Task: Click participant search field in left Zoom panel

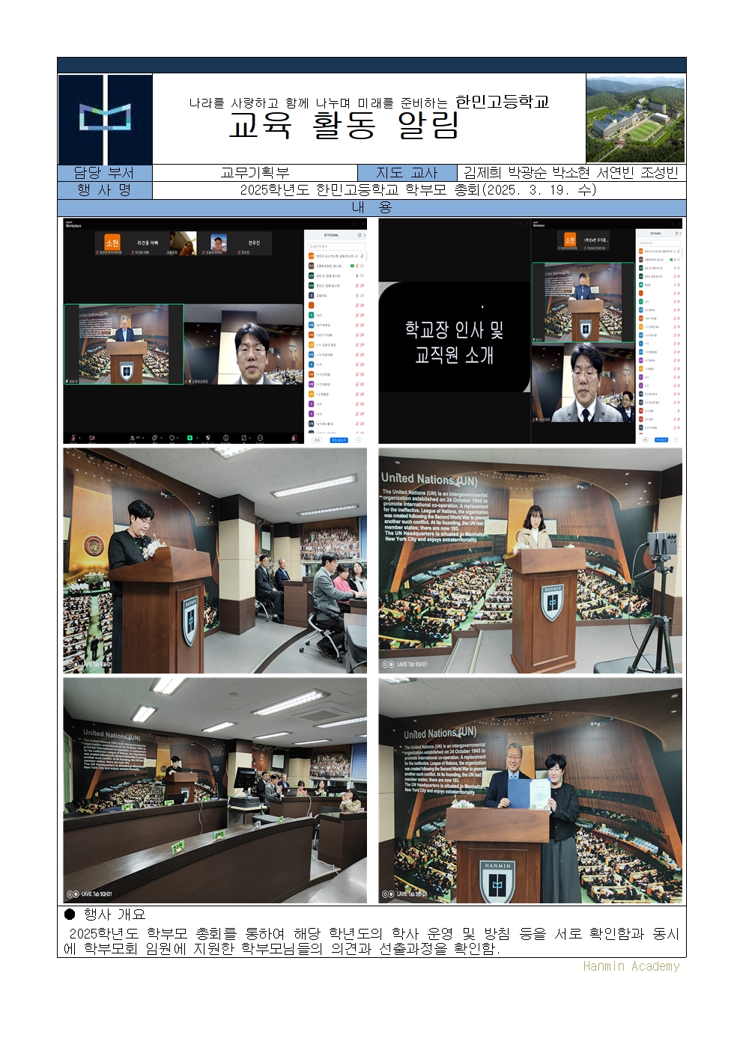Action: 335,246
